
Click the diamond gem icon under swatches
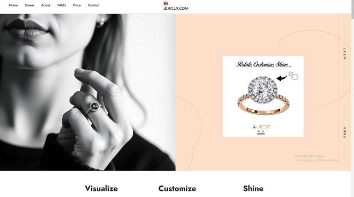259,131
